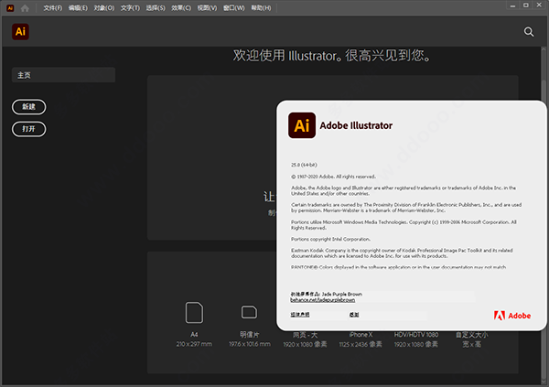Open the 文件(F) menu

pyautogui.click(x=53, y=8)
